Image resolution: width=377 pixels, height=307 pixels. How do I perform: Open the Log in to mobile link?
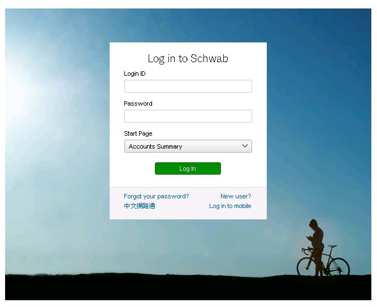[x=230, y=206]
